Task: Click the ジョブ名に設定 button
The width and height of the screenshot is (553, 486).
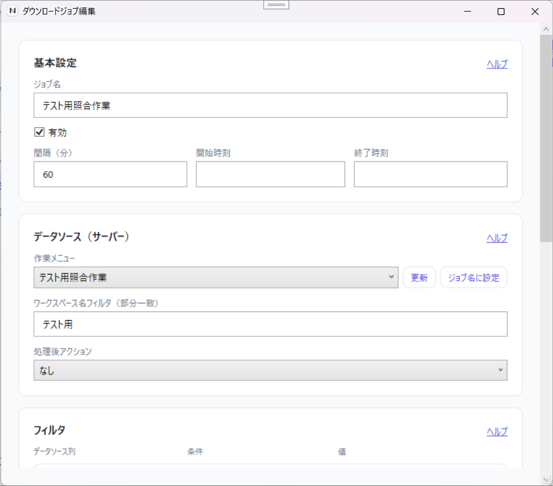Action: tap(474, 277)
